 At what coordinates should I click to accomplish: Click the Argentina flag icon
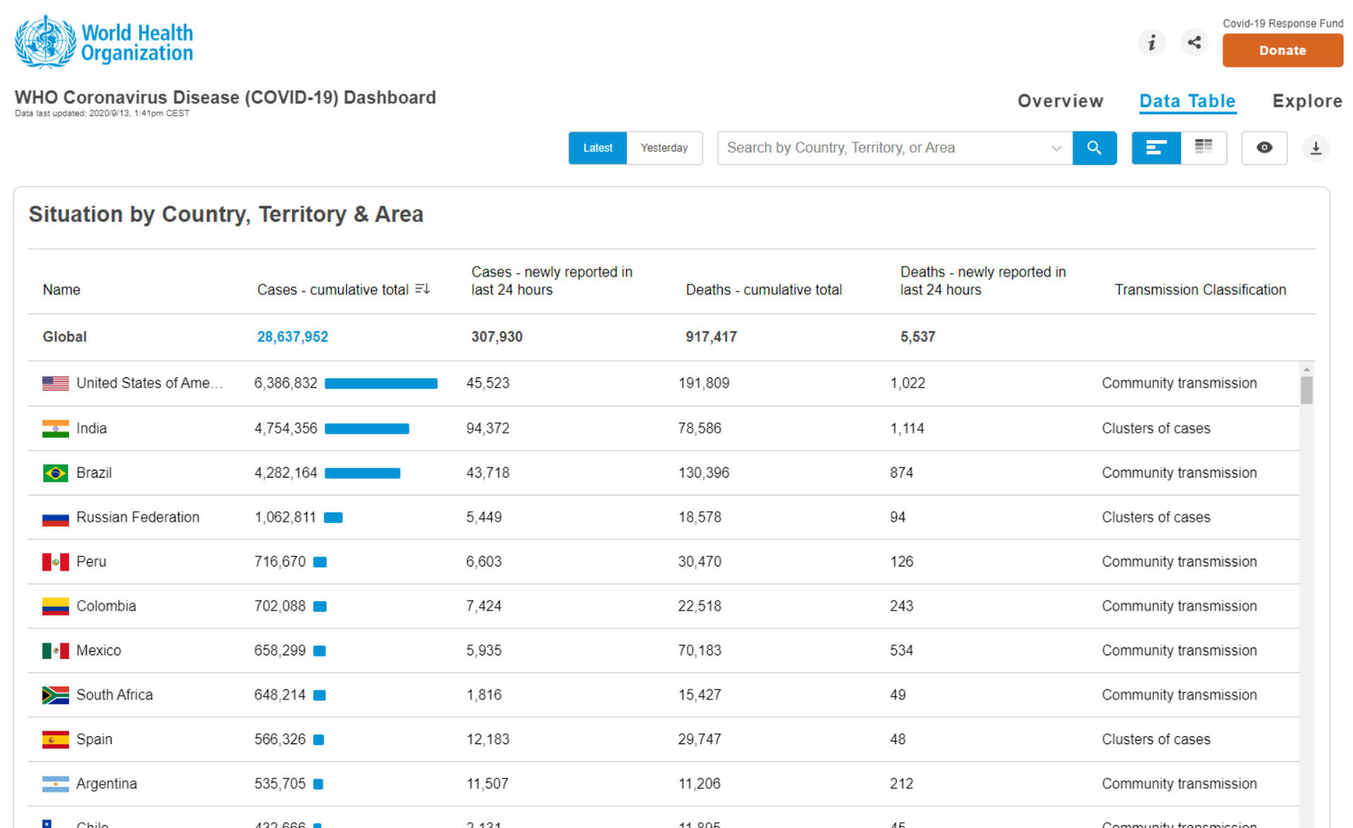(56, 784)
